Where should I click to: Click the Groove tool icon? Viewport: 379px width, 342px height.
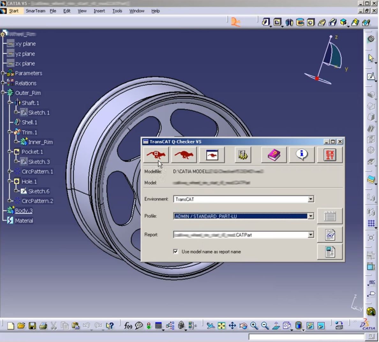300,22
